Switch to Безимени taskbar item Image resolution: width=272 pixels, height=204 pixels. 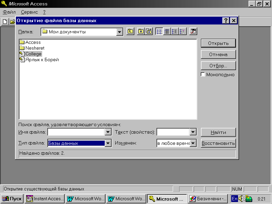(208, 199)
